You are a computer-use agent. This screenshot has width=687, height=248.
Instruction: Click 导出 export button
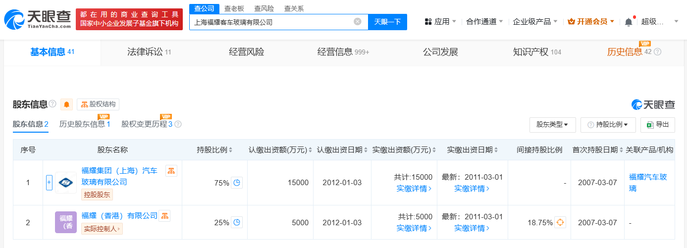[x=657, y=125]
